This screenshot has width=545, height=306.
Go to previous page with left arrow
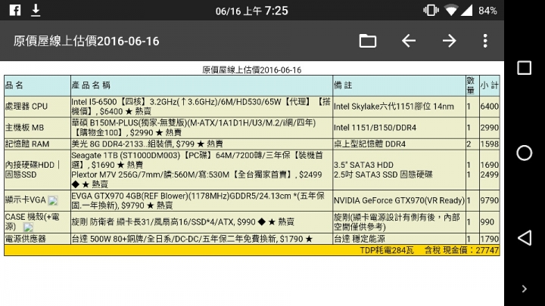[409, 41]
